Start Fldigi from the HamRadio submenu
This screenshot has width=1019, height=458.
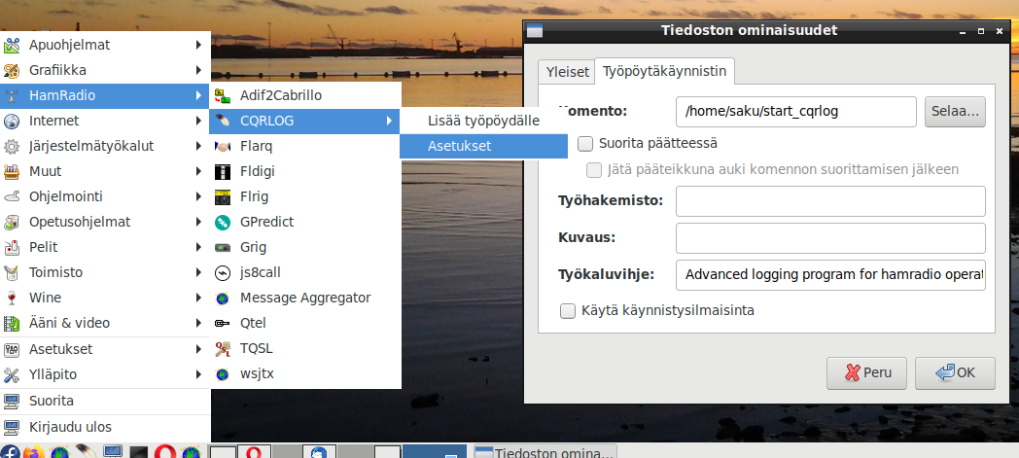(x=305, y=171)
